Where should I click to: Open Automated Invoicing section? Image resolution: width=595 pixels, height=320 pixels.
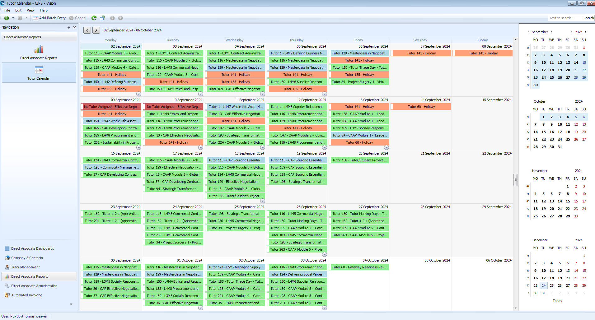click(26, 295)
